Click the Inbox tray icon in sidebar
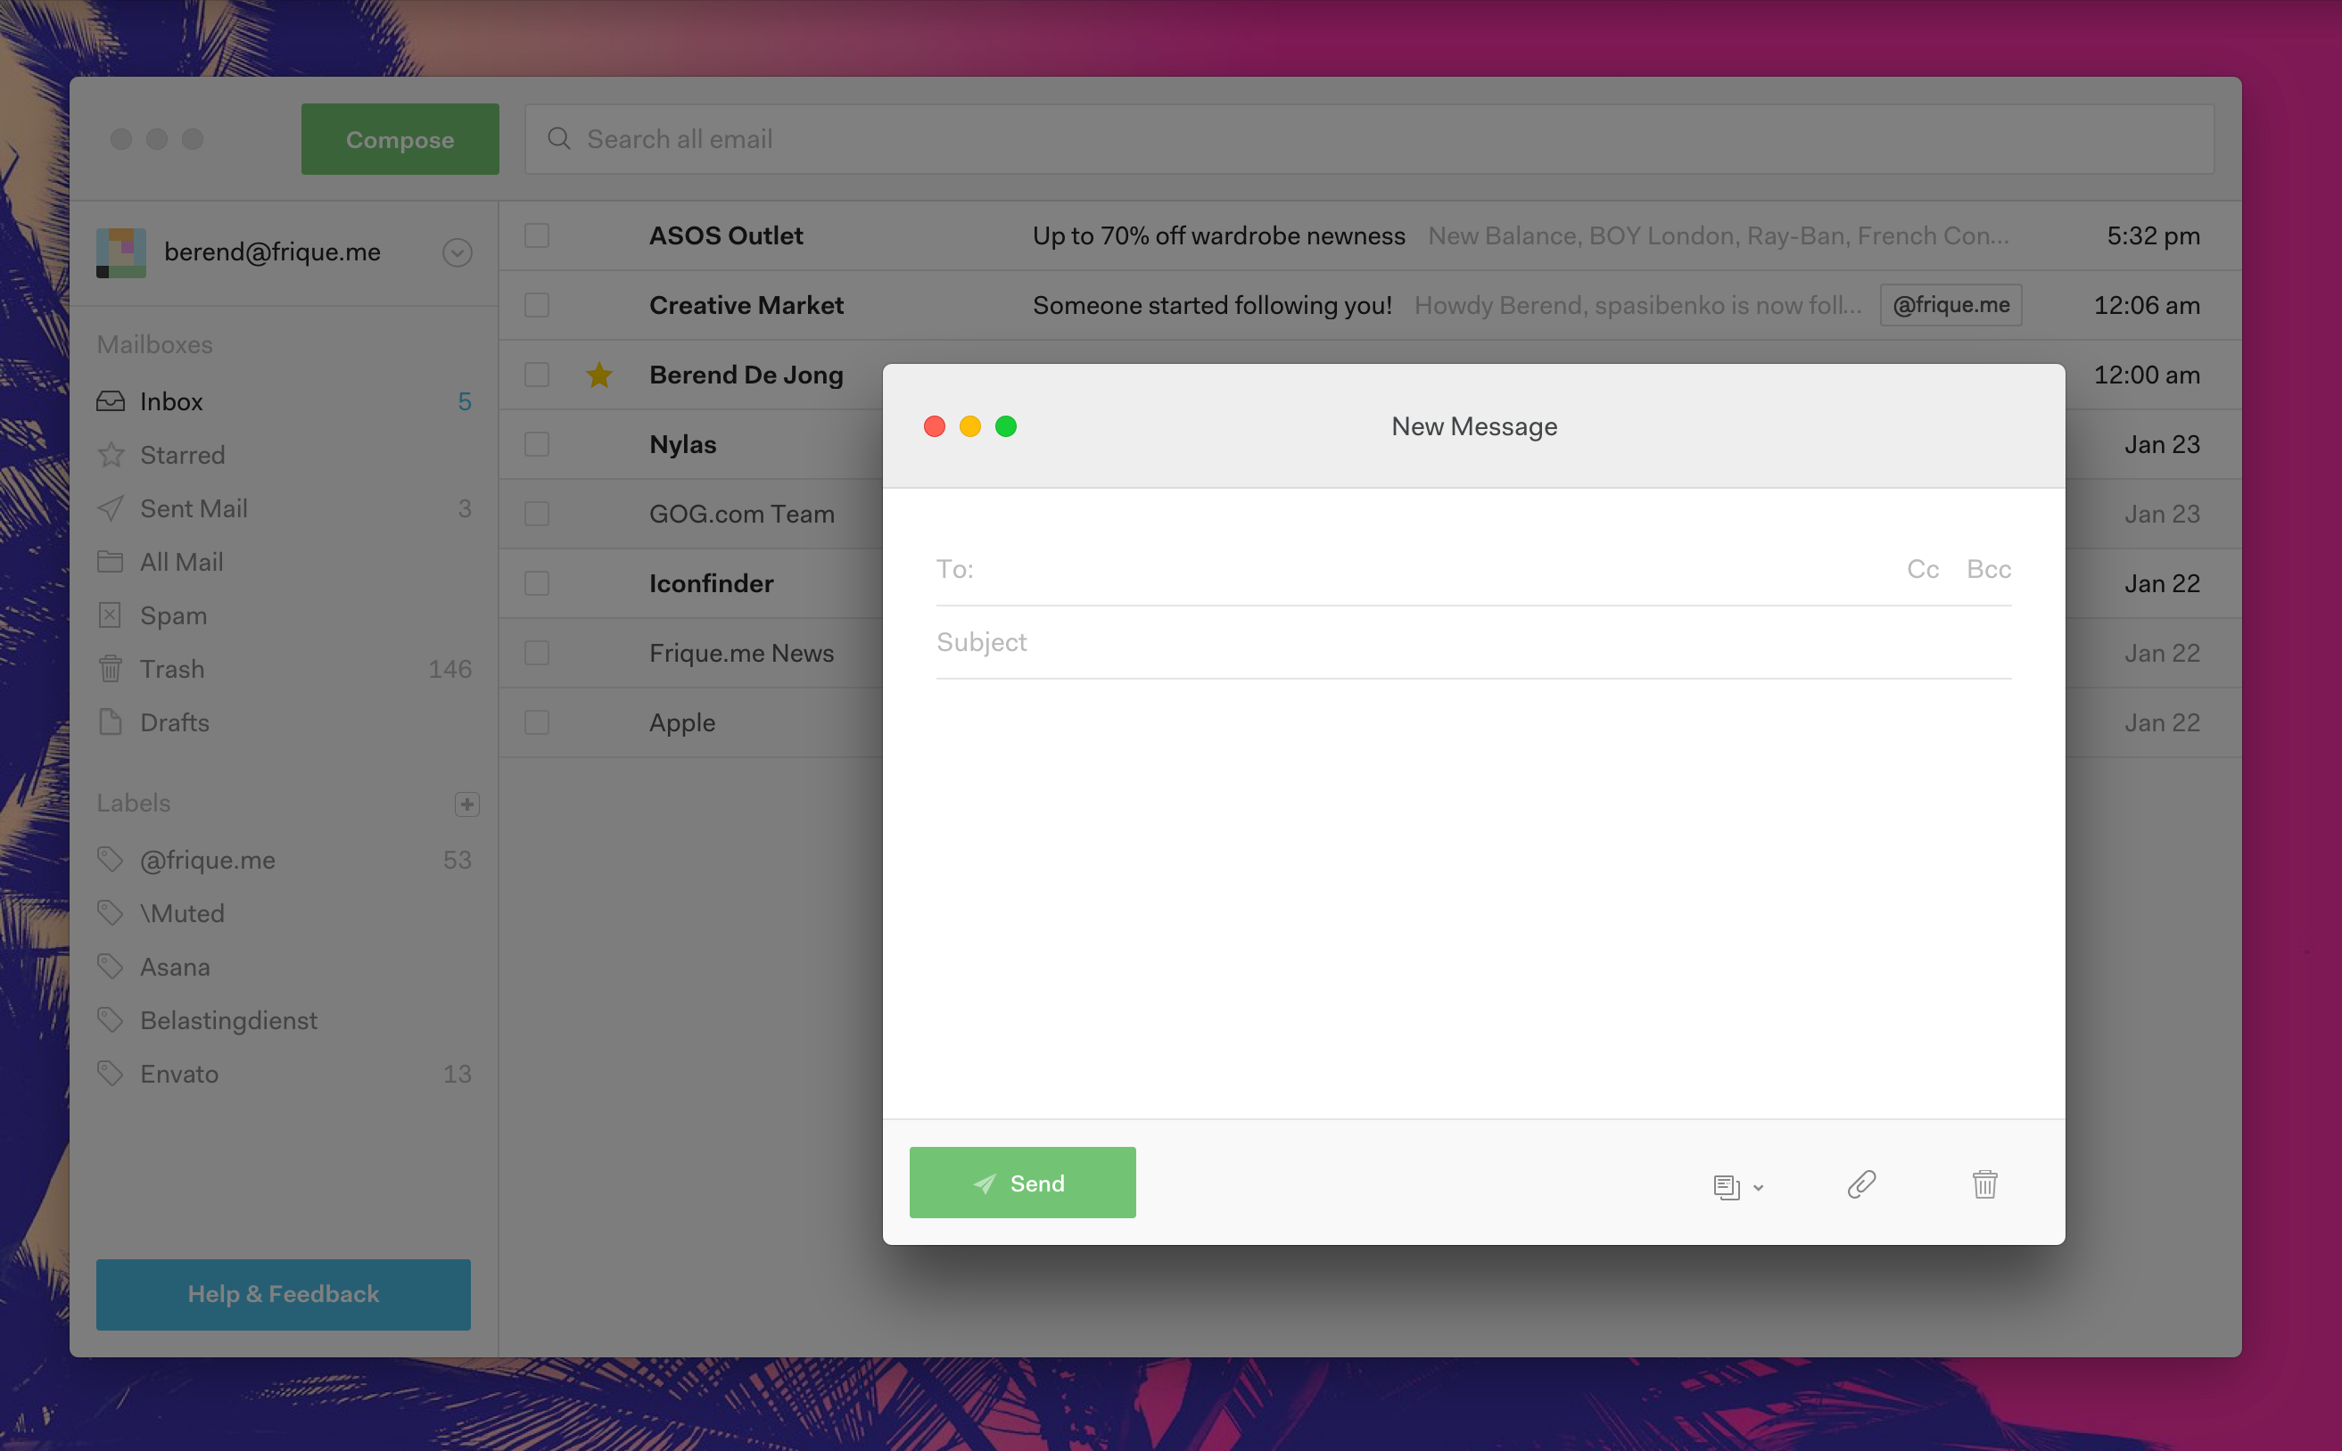2342x1451 pixels. click(111, 401)
